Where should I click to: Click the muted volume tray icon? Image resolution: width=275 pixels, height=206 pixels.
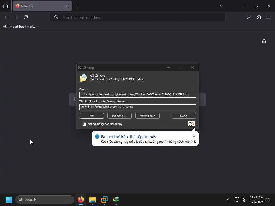pos(244,200)
